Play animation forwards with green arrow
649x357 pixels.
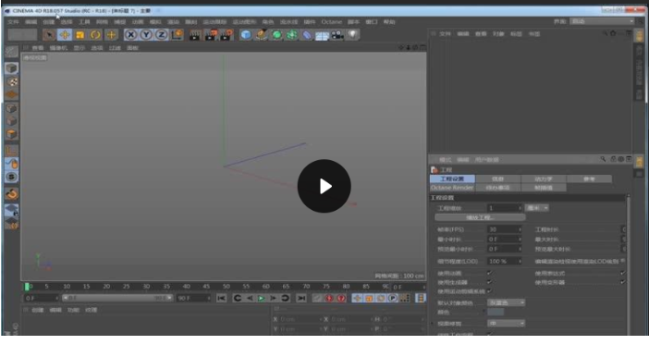pos(262,298)
